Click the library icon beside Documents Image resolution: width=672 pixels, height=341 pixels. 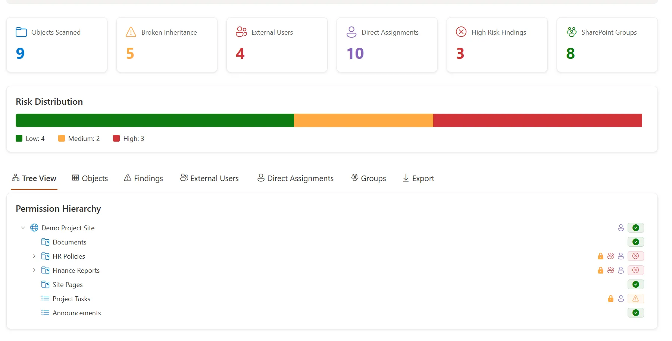(x=45, y=242)
